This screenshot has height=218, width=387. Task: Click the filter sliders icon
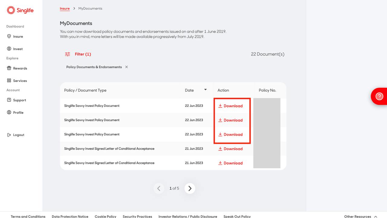[x=67, y=54]
